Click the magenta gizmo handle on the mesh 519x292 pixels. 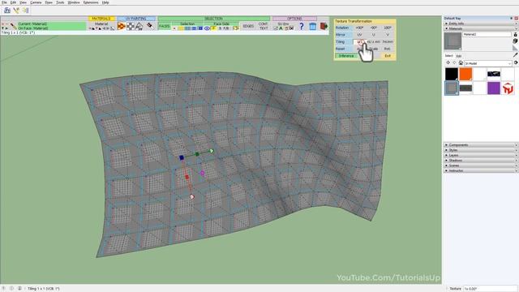(x=202, y=173)
